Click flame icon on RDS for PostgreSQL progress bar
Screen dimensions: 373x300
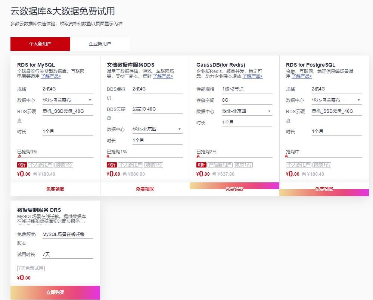tap(286, 156)
